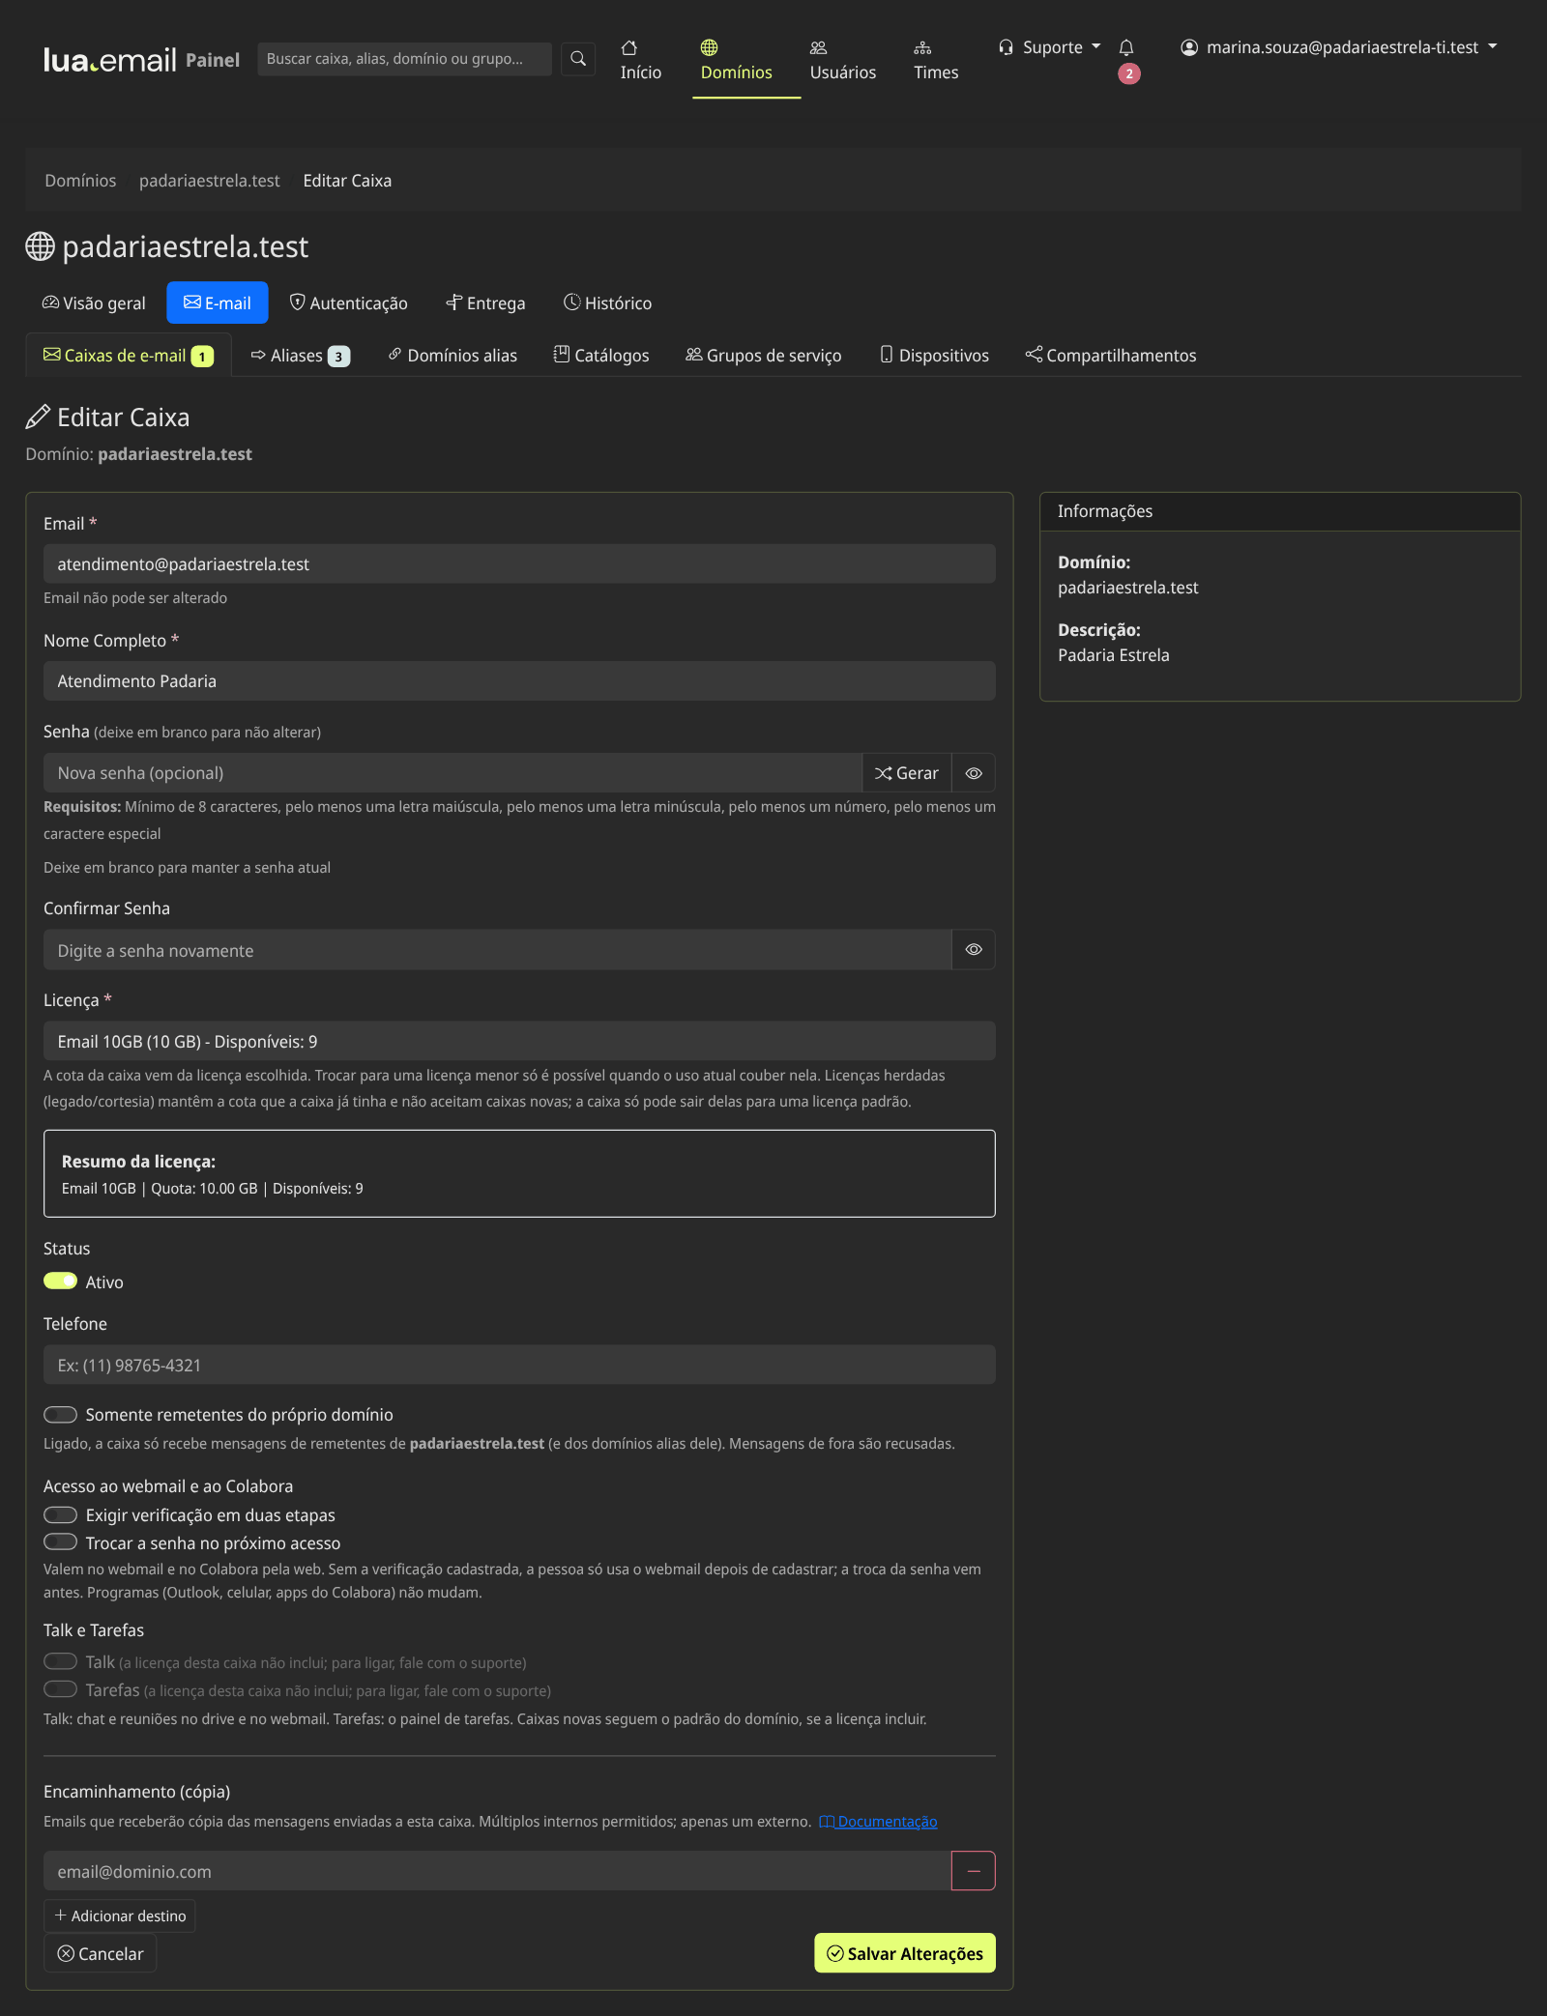Show confirm password with eye icon
The image size is (1547, 2016).
(x=974, y=950)
